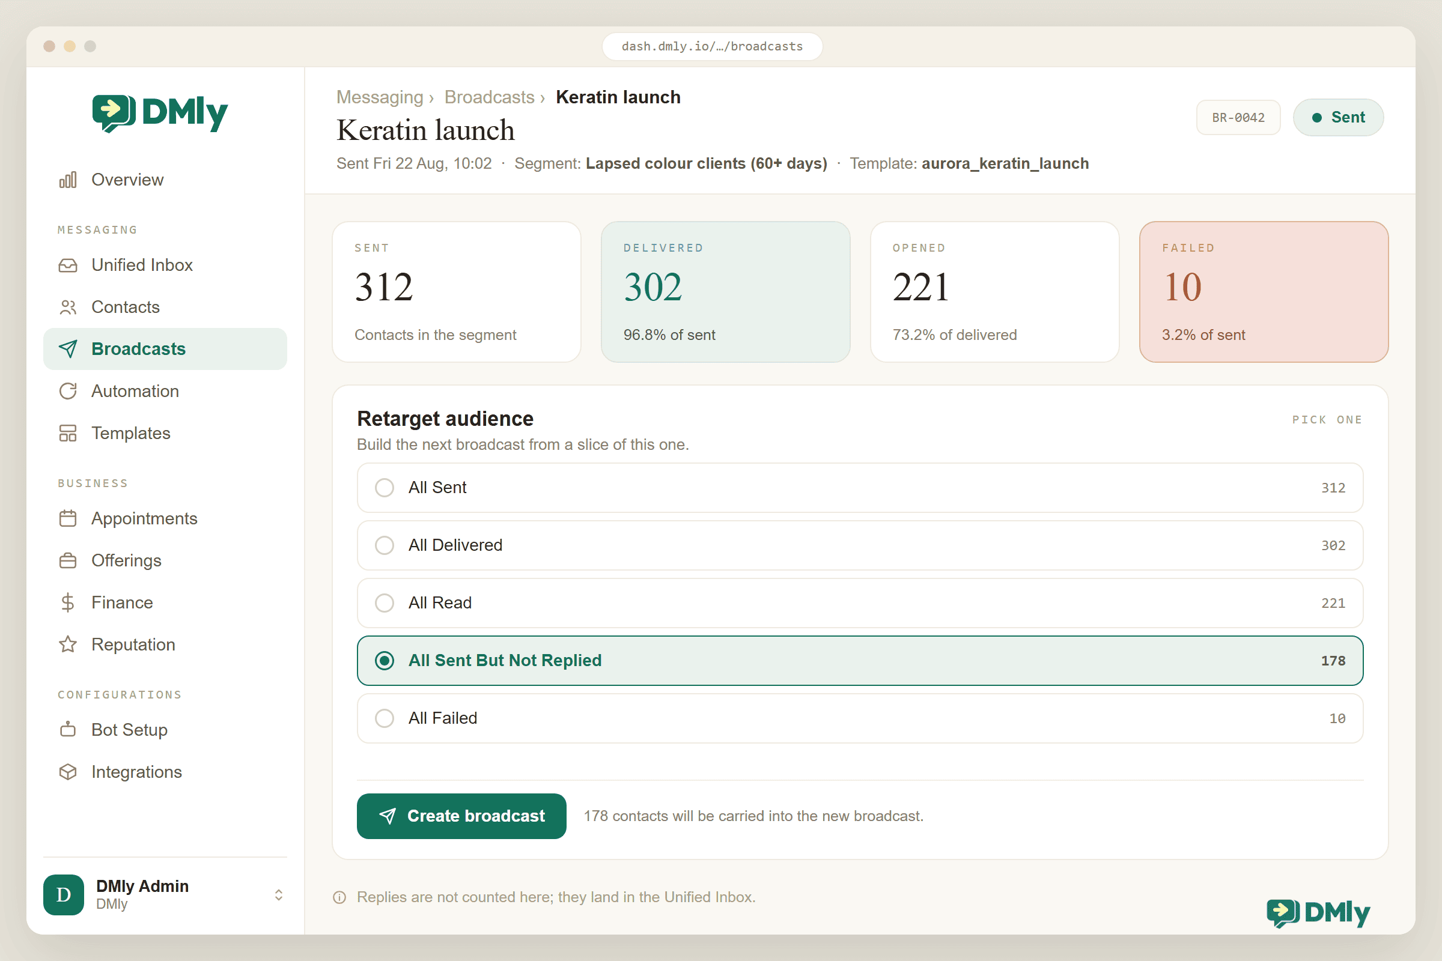This screenshot has width=1442, height=961.
Task: Click the Delivered 302 stat card
Action: [x=726, y=293]
